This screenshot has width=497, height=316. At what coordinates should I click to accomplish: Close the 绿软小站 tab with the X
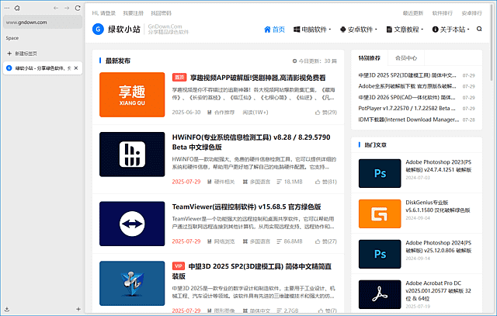76,68
